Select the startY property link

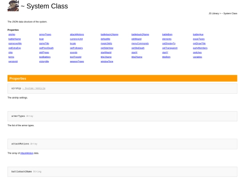[x=165, y=52]
